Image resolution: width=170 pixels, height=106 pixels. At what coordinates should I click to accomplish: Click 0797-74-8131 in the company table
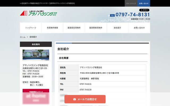click(x=86, y=84)
